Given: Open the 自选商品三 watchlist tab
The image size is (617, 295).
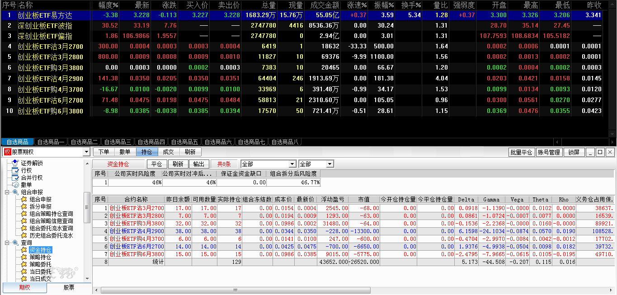Looking at the screenshot, I should [x=117, y=142].
